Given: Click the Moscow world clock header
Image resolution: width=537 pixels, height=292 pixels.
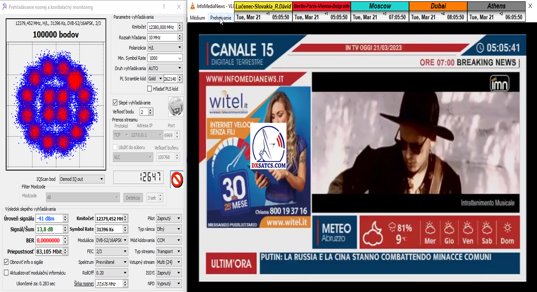Looking at the screenshot, I should pyautogui.click(x=379, y=6).
